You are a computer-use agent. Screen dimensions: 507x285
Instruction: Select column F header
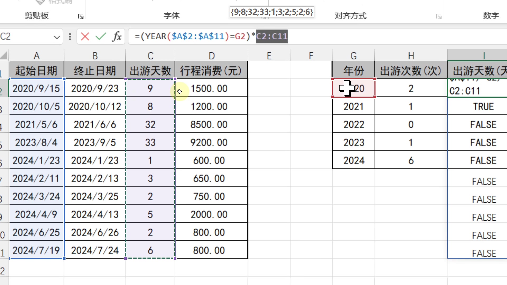click(x=311, y=56)
